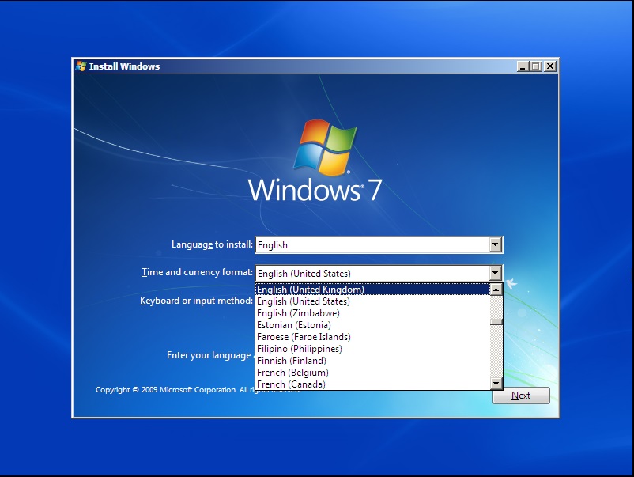The width and height of the screenshot is (634, 477).
Task: Maximize the Install Windows window
Action: point(536,66)
